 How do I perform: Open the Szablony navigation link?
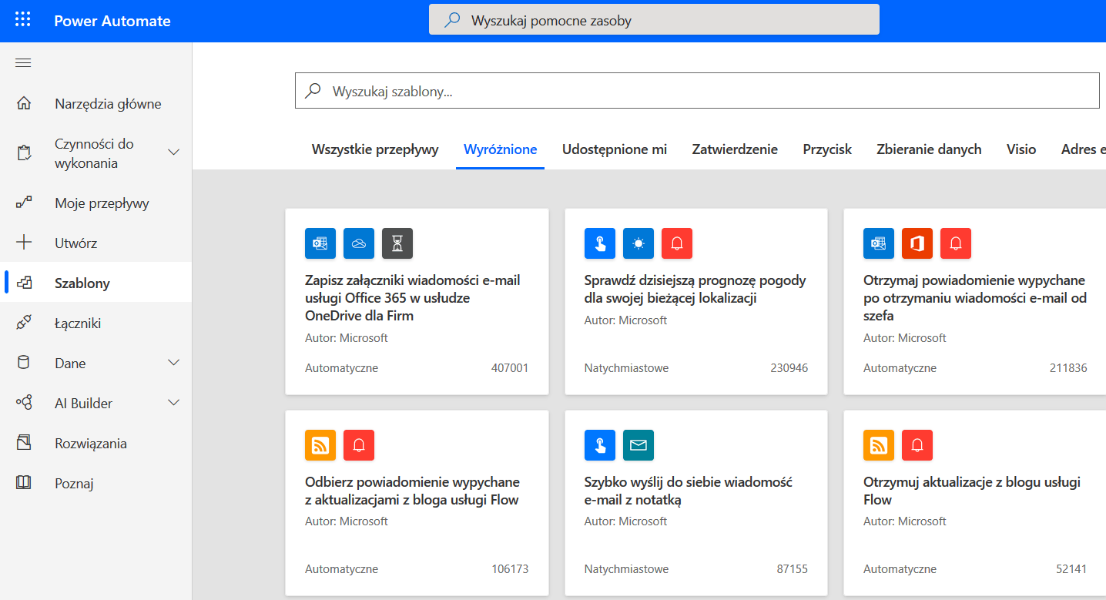(x=82, y=283)
